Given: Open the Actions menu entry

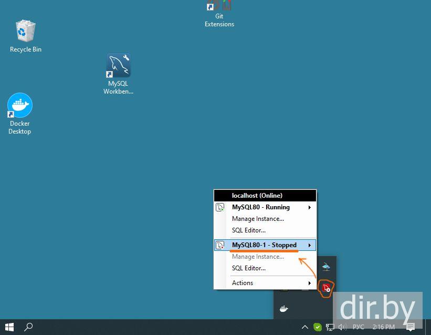Looking at the screenshot, I should [265, 283].
